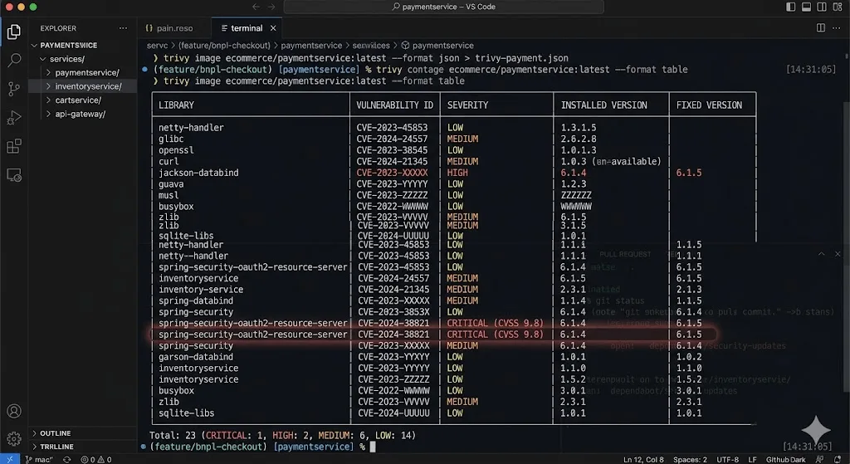
Task: Open editor More Actions ellipsis
Action: 837,27
